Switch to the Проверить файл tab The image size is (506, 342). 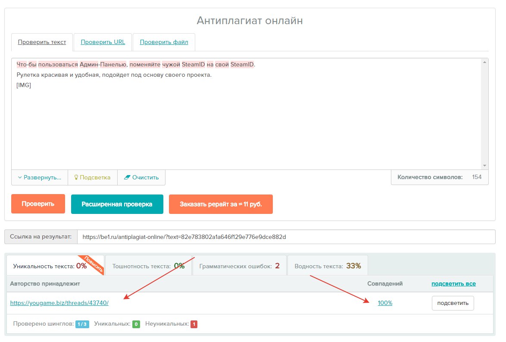pyautogui.click(x=164, y=42)
